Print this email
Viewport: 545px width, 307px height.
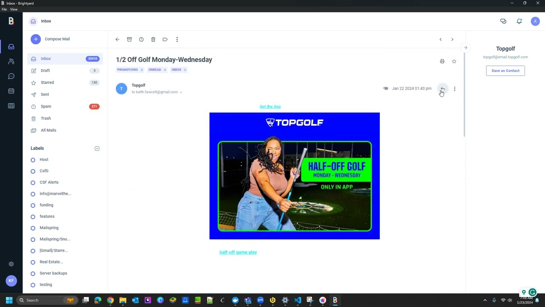click(442, 61)
